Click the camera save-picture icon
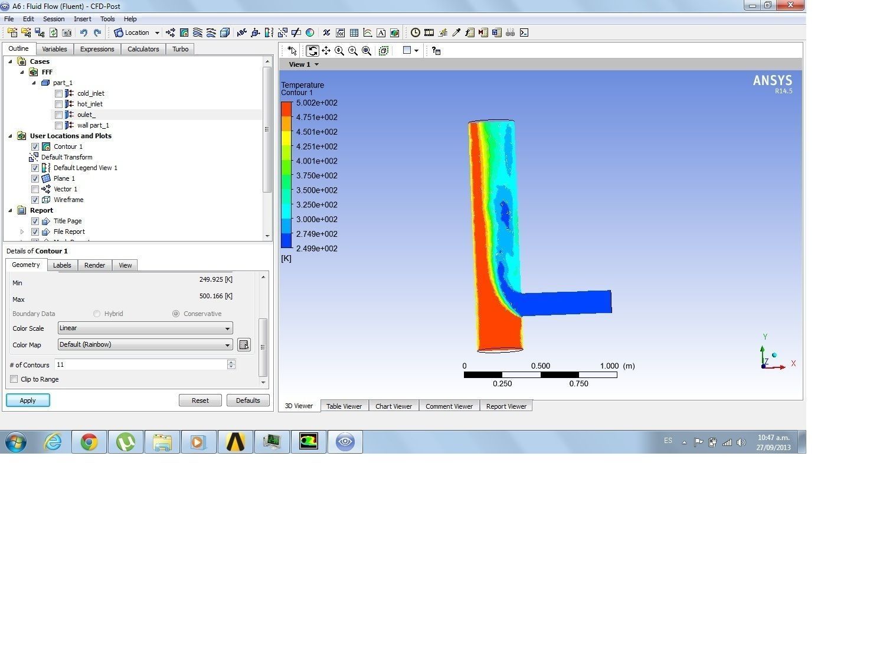The height and width of the screenshot is (658, 883). 67,32
